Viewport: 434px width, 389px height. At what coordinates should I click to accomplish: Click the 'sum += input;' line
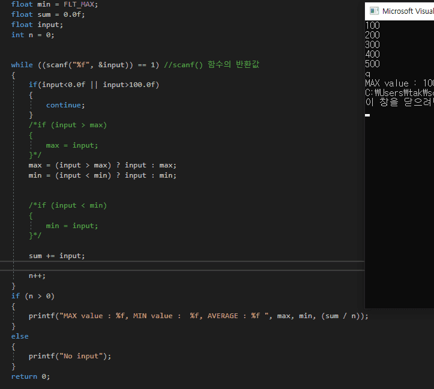pos(57,256)
